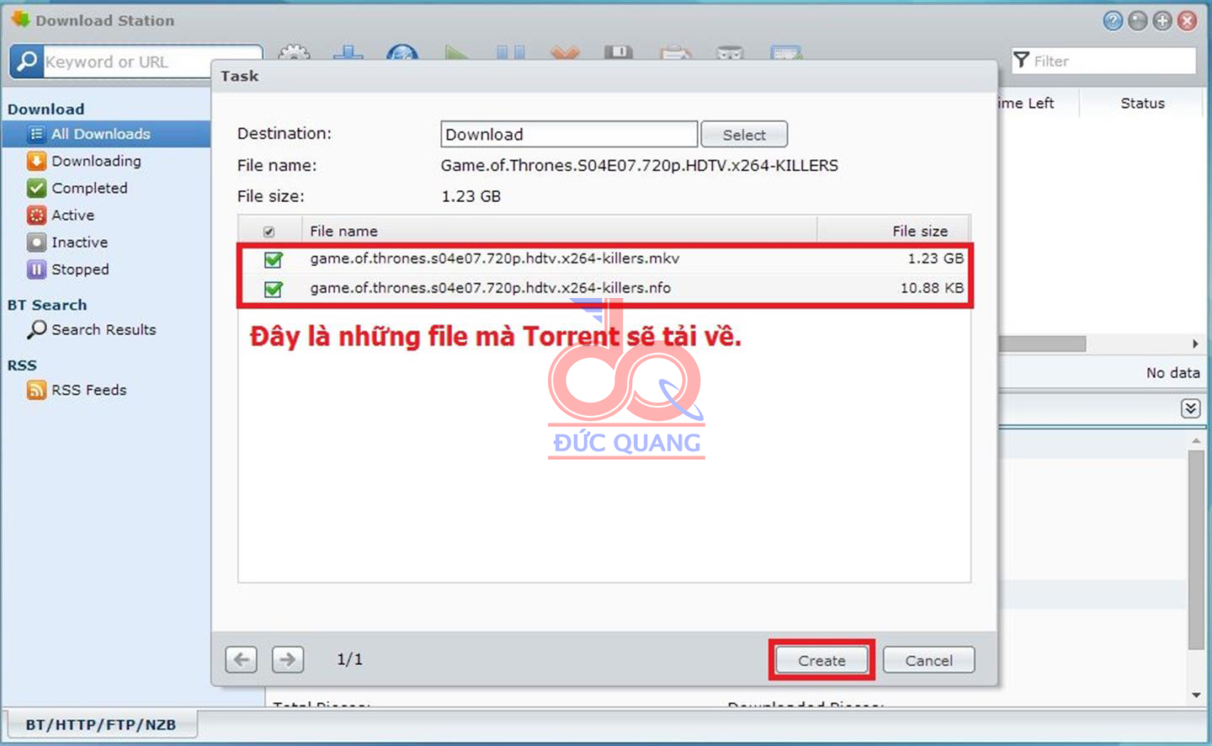Click the Select destination button

[x=744, y=135]
